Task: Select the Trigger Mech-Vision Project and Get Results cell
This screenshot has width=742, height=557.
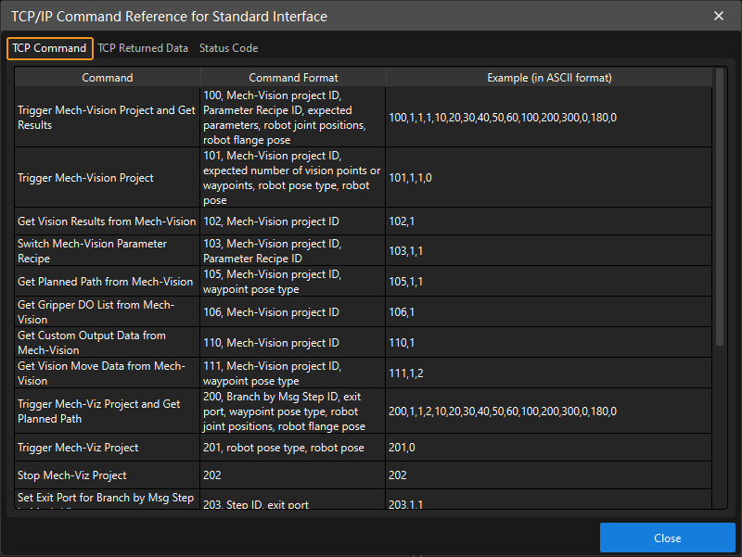Action: coord(108,118)
